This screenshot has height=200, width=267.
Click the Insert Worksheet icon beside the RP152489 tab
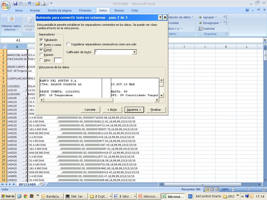(42, 184)
